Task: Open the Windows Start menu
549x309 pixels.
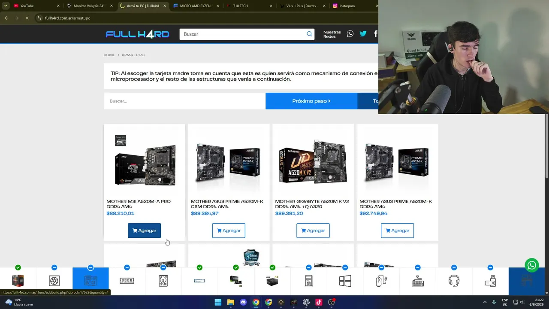Action: 218,302
